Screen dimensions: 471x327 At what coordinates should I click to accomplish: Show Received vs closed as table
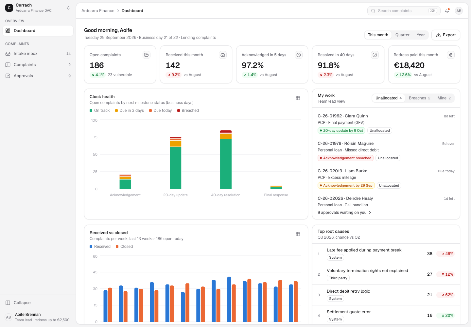(x=298, y=234)
